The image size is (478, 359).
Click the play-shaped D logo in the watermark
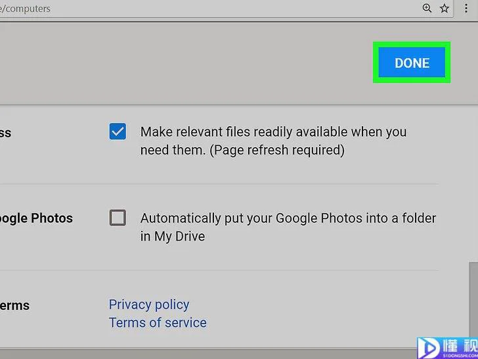point(428,348)
